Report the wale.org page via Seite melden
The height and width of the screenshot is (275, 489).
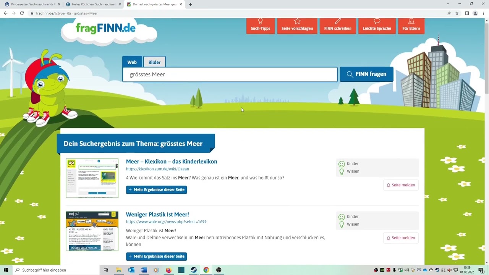coord(401,238)
